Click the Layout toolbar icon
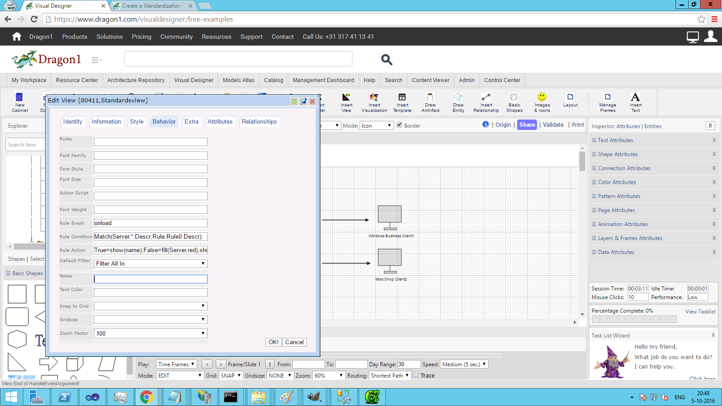 click(x=570, y=100)
